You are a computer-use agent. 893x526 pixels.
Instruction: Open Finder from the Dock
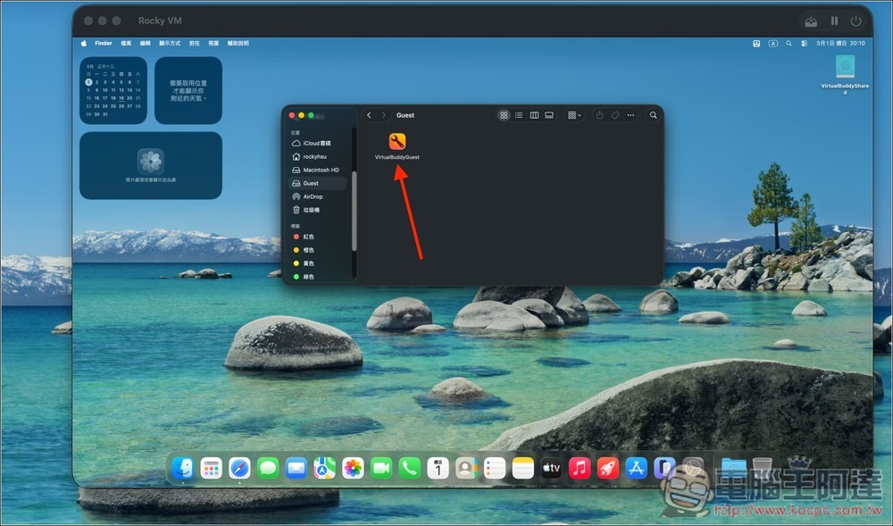click(183, 469)
